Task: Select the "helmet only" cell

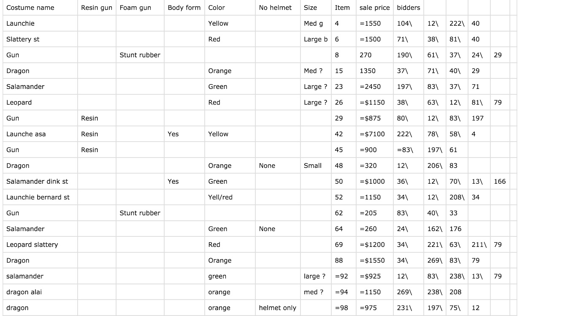Action: pyautogui.click(x=277, y=308)
